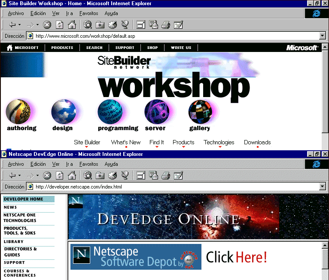
Task: Open COURSES & CONFERENCES sidebar link
Action: [x=20, y=273]
